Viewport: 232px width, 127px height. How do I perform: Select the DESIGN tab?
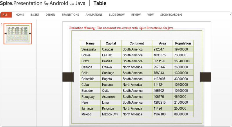click(x=50, y=15)
